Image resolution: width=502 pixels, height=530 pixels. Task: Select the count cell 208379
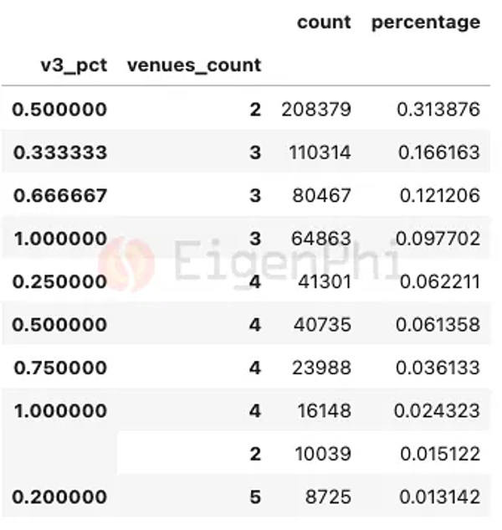316,109
